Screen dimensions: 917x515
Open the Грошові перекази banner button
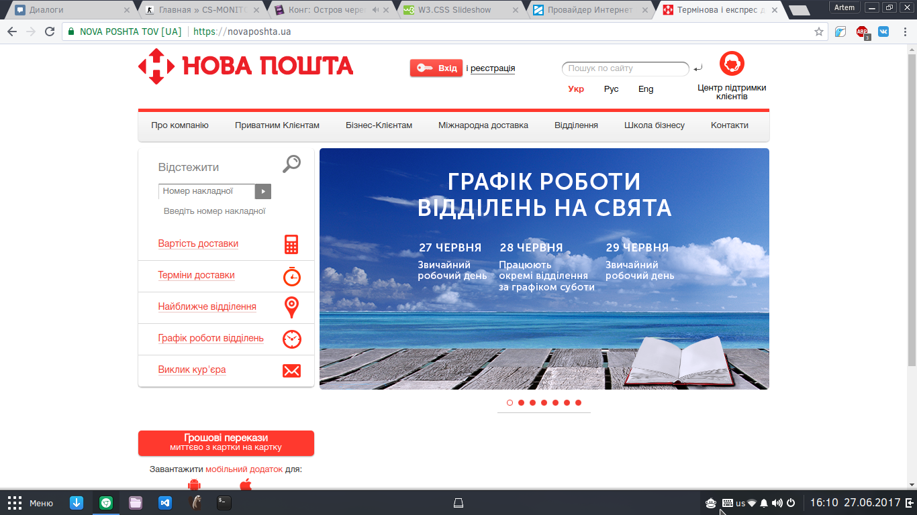click(x=226, y=443)
